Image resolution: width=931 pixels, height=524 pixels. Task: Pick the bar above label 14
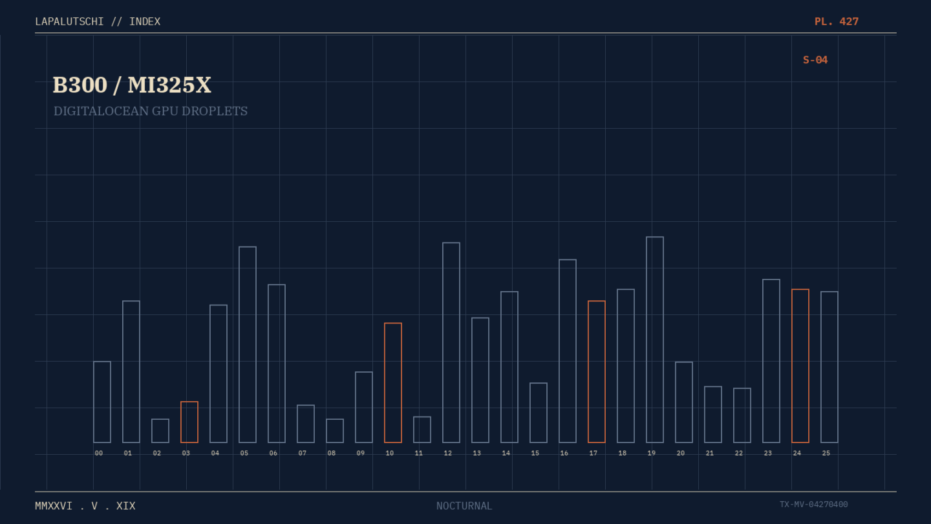click(509, 367)
